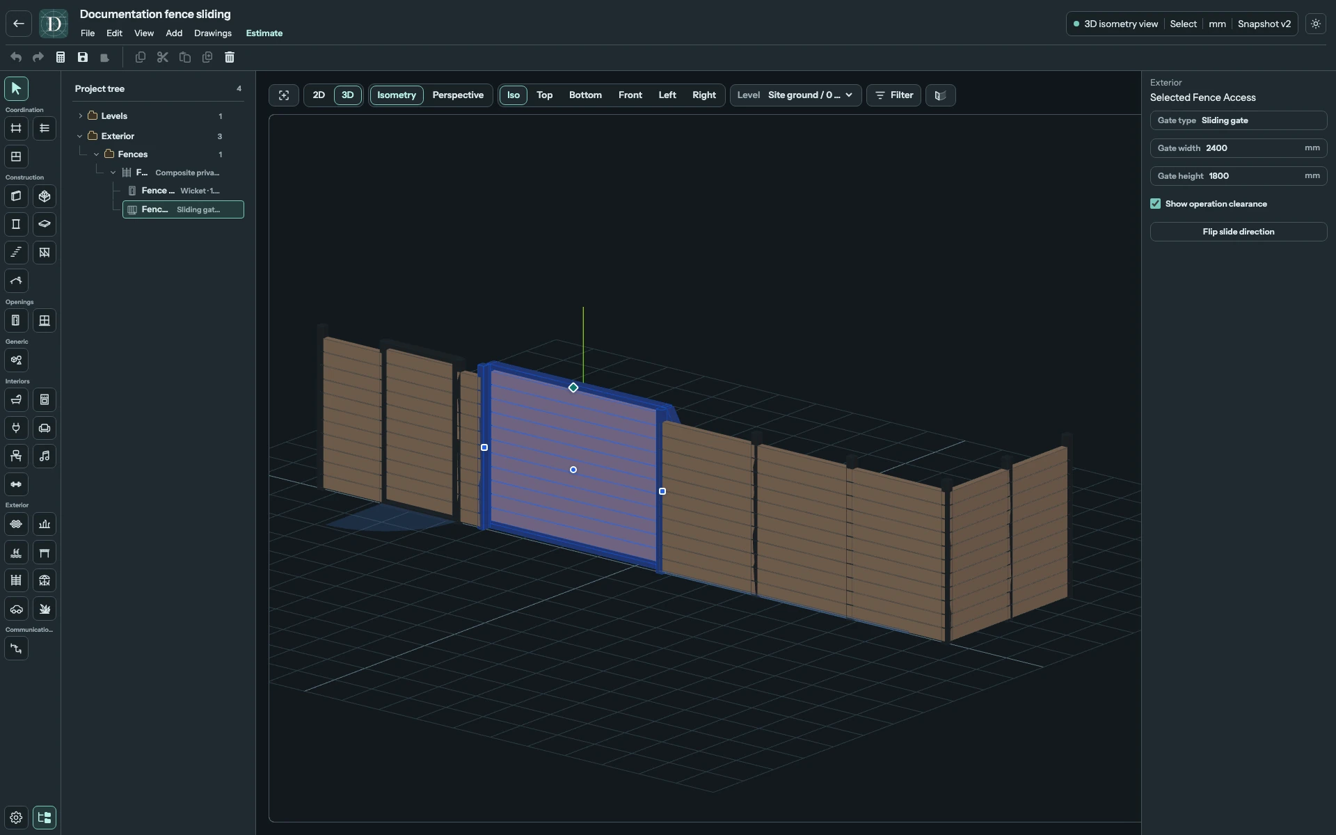Open settings gear at bottom left

(16, 818)
